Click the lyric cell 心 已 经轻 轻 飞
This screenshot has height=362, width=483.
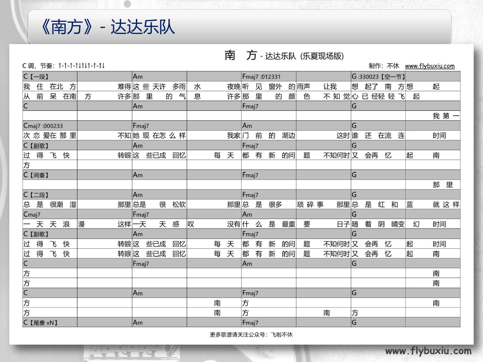click(378, 96)
